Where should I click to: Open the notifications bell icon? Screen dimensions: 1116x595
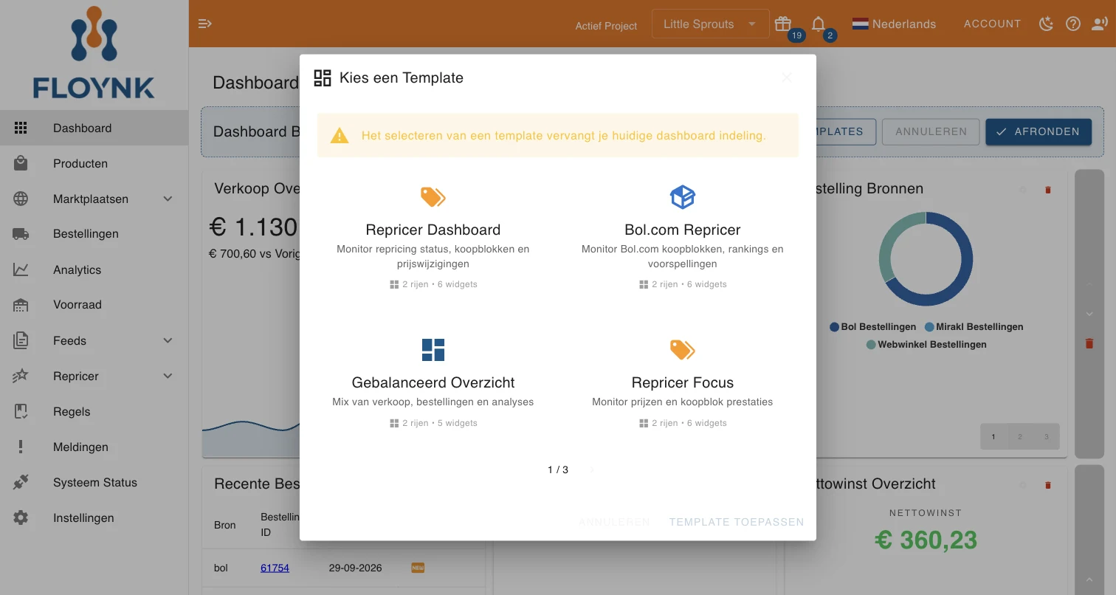click(x=819, y=24)
